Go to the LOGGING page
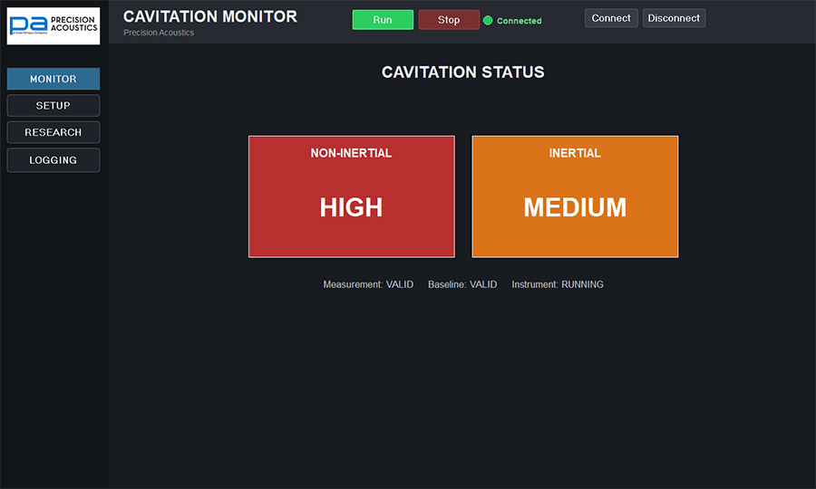 [53, 160]
